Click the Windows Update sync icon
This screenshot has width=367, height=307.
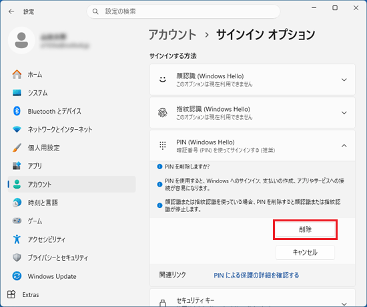17,276
